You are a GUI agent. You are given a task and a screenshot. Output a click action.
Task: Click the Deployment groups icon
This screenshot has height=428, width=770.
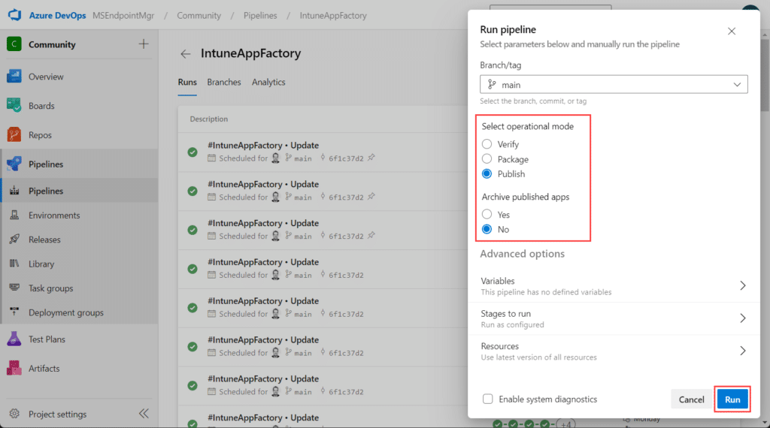14,312
